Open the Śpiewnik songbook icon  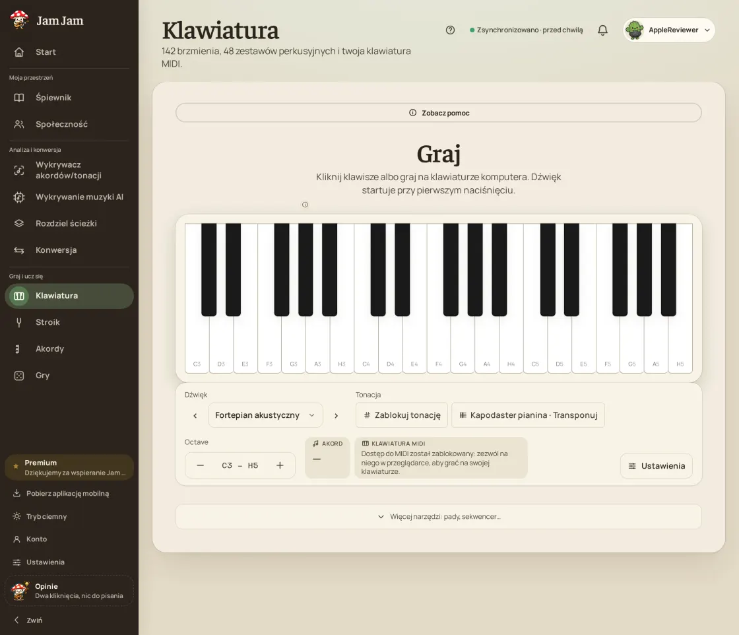[19, 98]
